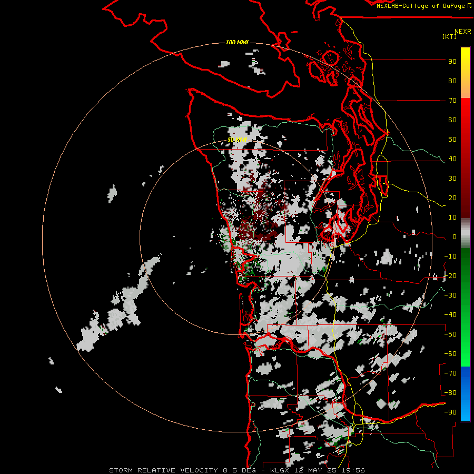
Task: Click the positive 20 scale label
Action: [452, 198]
